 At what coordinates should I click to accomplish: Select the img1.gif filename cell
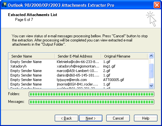[x=109, y=66]
